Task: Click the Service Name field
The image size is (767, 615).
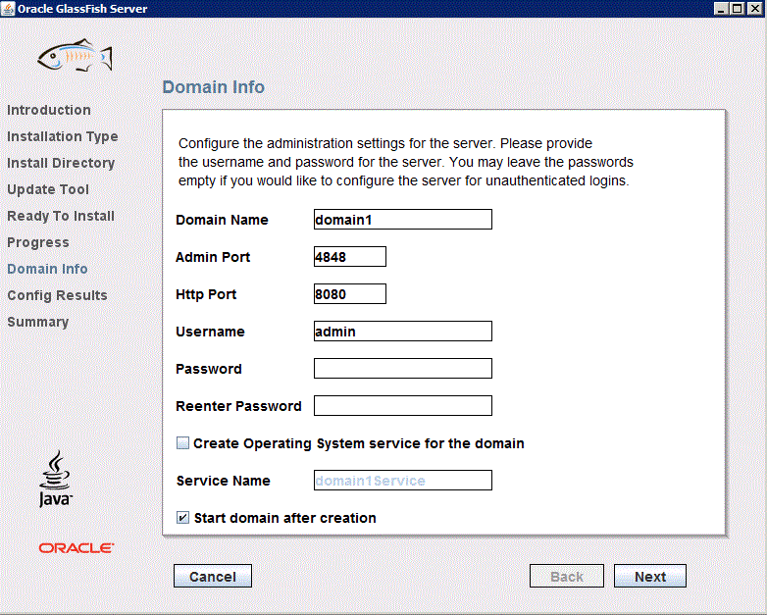Action: [x=402, y=480]
